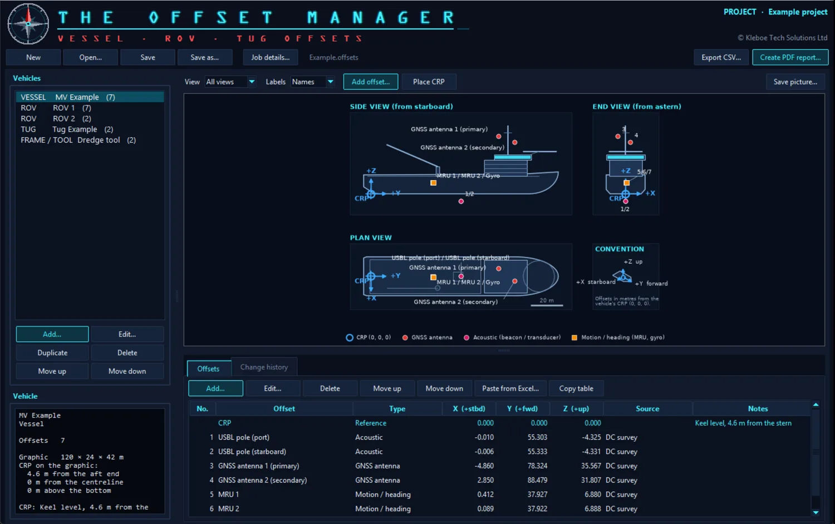This screenshot has width=835, height=524.
Task: Switch to the Offsets tab
Action: [x=208, y=369]
